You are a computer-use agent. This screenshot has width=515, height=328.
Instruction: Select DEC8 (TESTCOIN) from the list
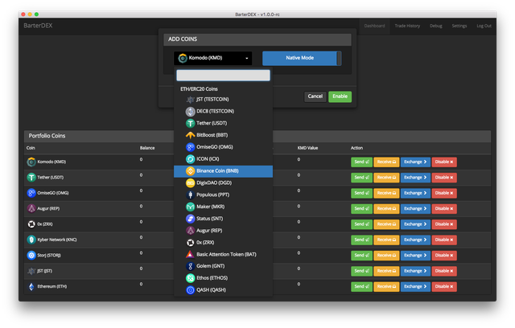click(x=224, y=111)
